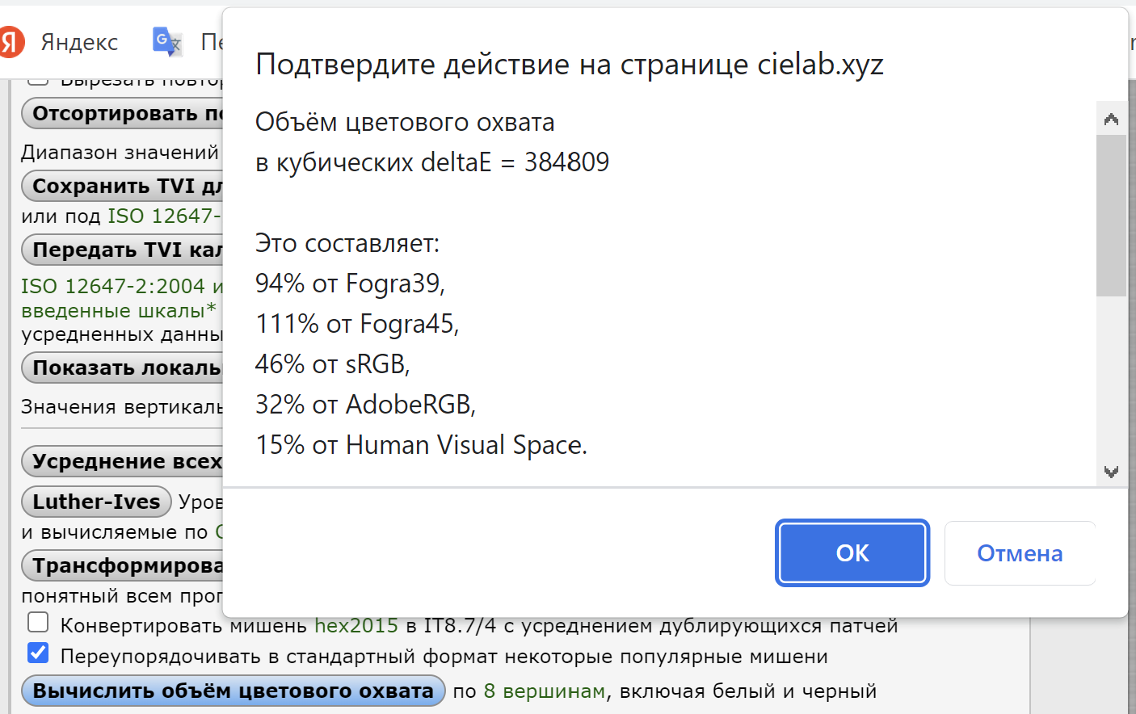This screenshot has width=1136, height=714.
Task: Follow the 8 вершинам link
Action: [x=544, y=691]
